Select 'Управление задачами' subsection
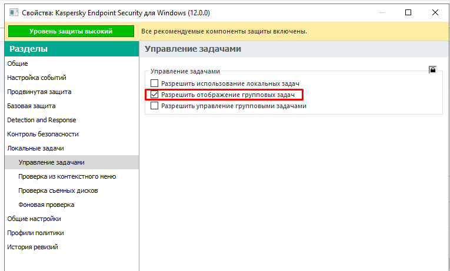The width and height of the screenshot is (450, 271). tap(72, 162)
